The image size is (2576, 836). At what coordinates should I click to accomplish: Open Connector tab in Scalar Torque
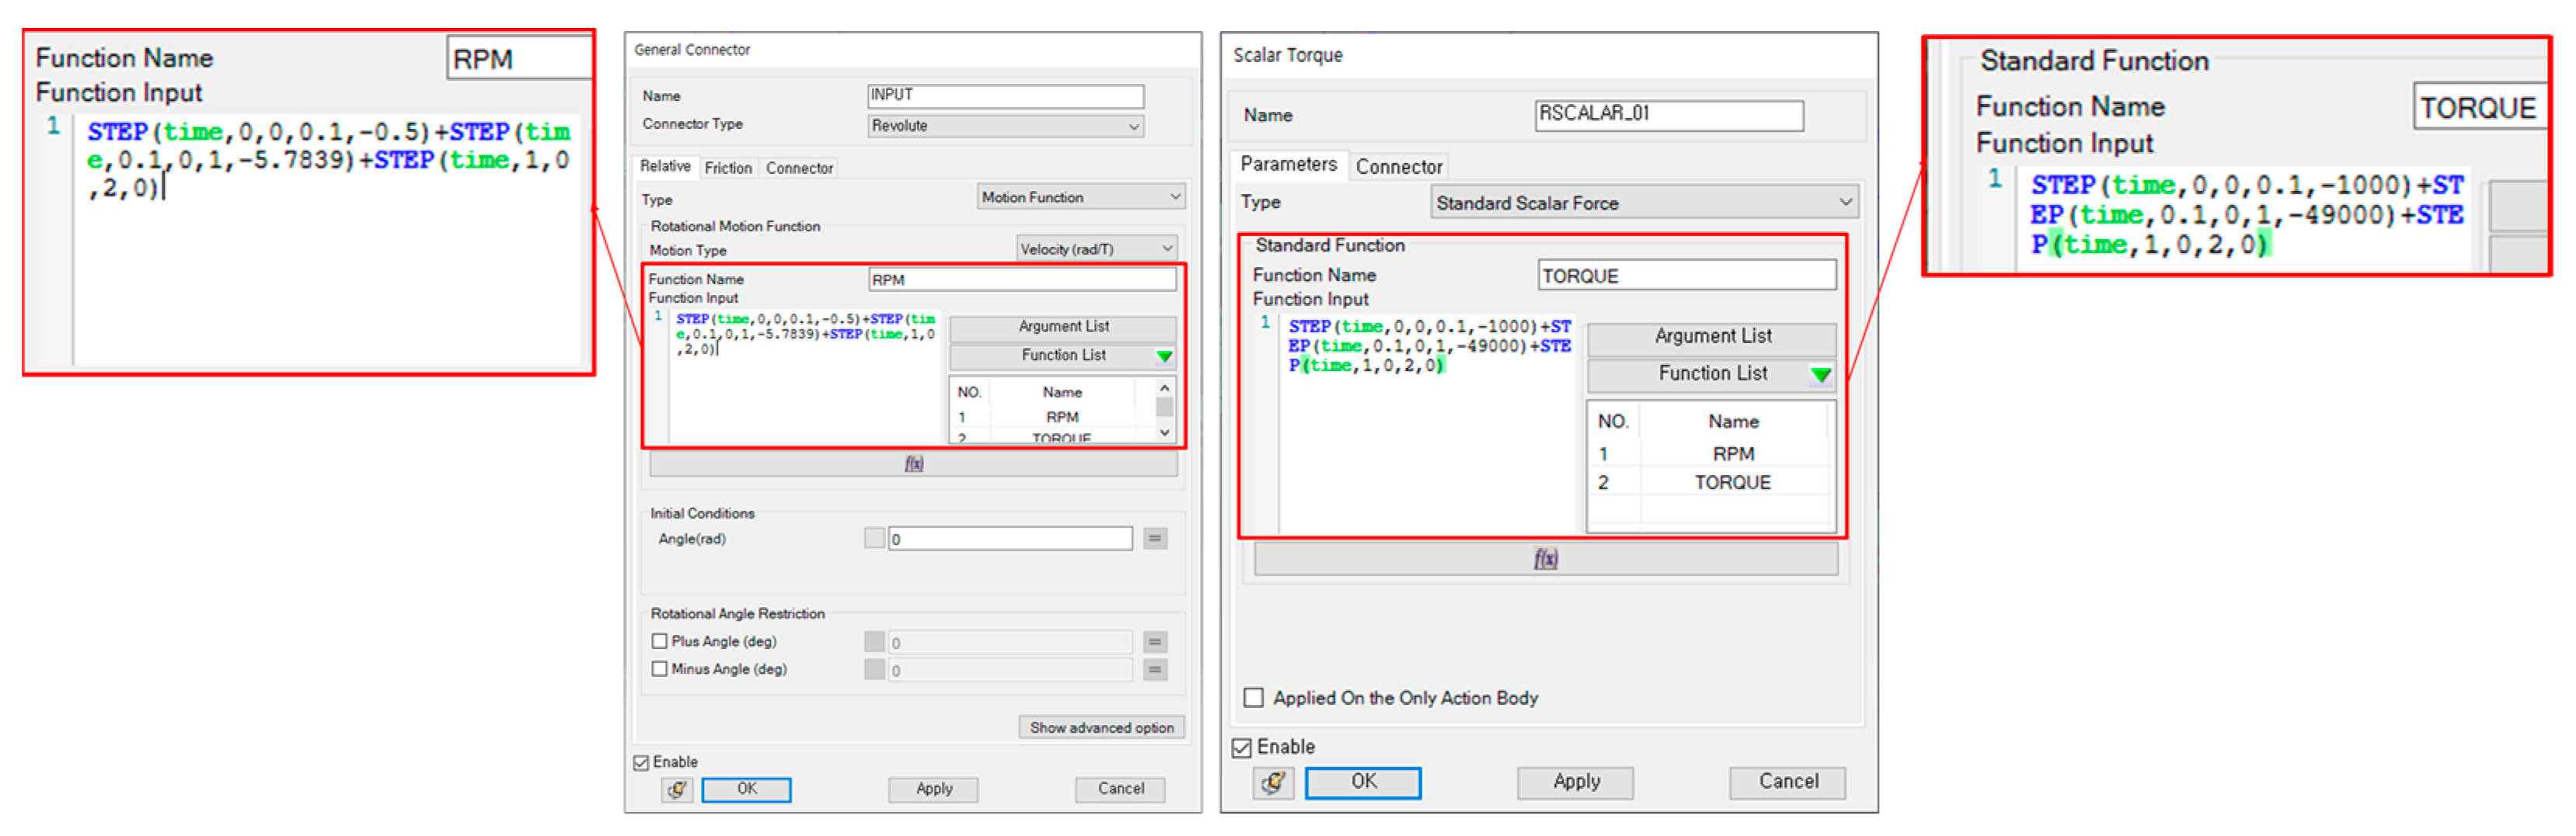[x=1398, y=168]
